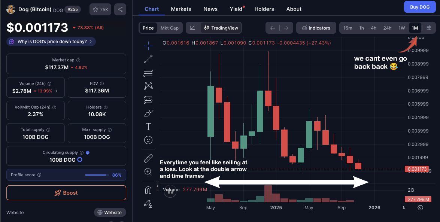The image size is (440, 222).
Task: Set timeframe to 4h
Action: pyautogui.click(x=373, y=28)
